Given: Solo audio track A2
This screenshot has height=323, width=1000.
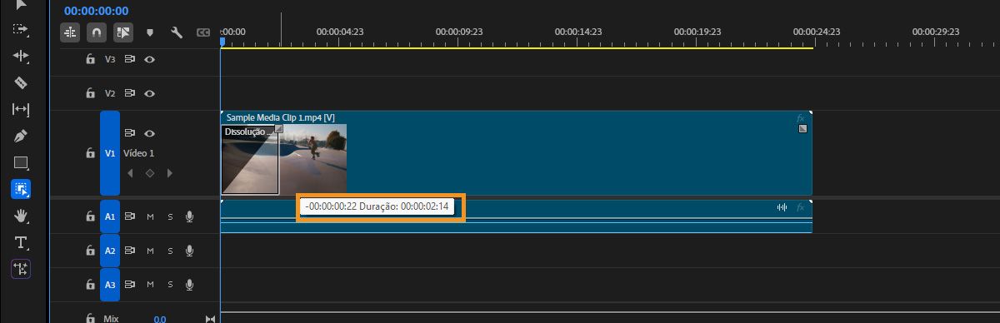Looking at the screenshot, I should pyautogui.click(x=170, y=251).
